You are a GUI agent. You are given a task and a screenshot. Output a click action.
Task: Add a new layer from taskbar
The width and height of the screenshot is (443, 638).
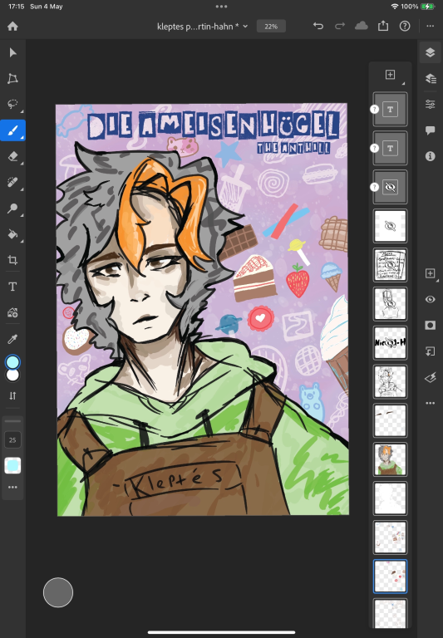(430, 273)
